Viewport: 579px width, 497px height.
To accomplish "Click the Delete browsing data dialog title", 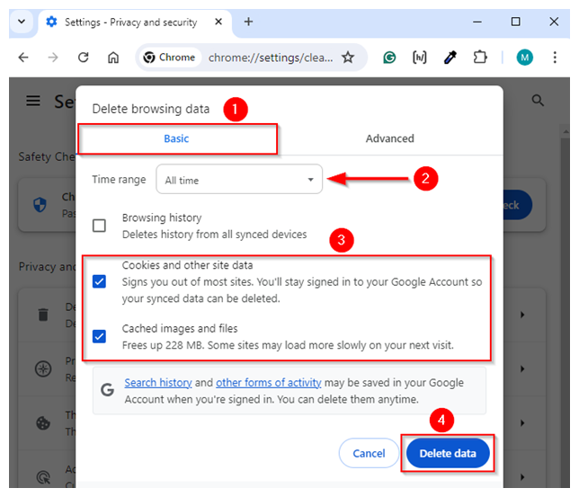I will click(x=151, y=109).
